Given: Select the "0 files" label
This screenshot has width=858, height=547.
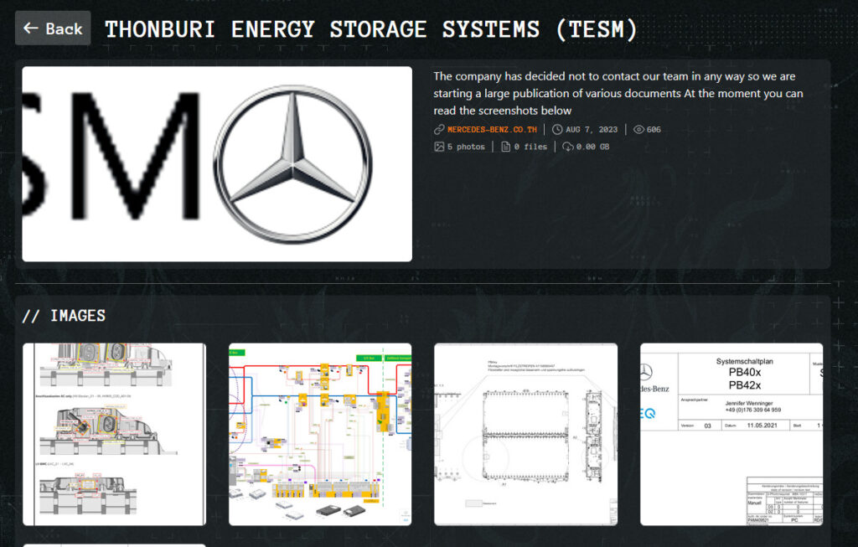Looking at the screenshot, I should click(530, 147).
